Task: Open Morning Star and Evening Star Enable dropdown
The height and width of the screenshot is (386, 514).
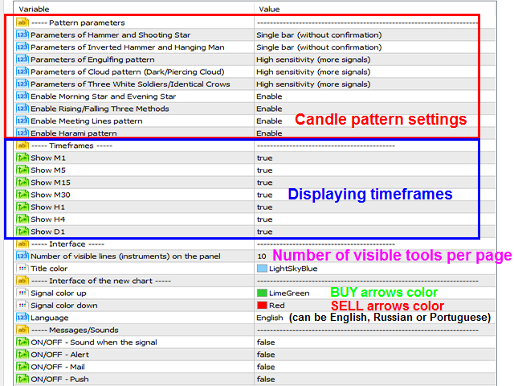Action: 269,96
